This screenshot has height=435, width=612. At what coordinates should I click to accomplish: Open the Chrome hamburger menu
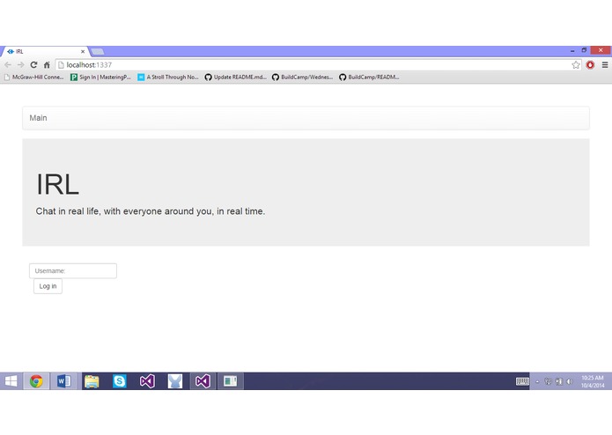coord(605,65)
